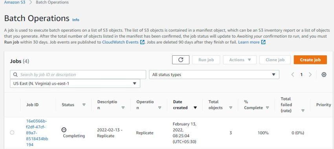This screenshot has height=149, width=334.
Task: Click the search by job ID field
Action: (x=78, y=74)
